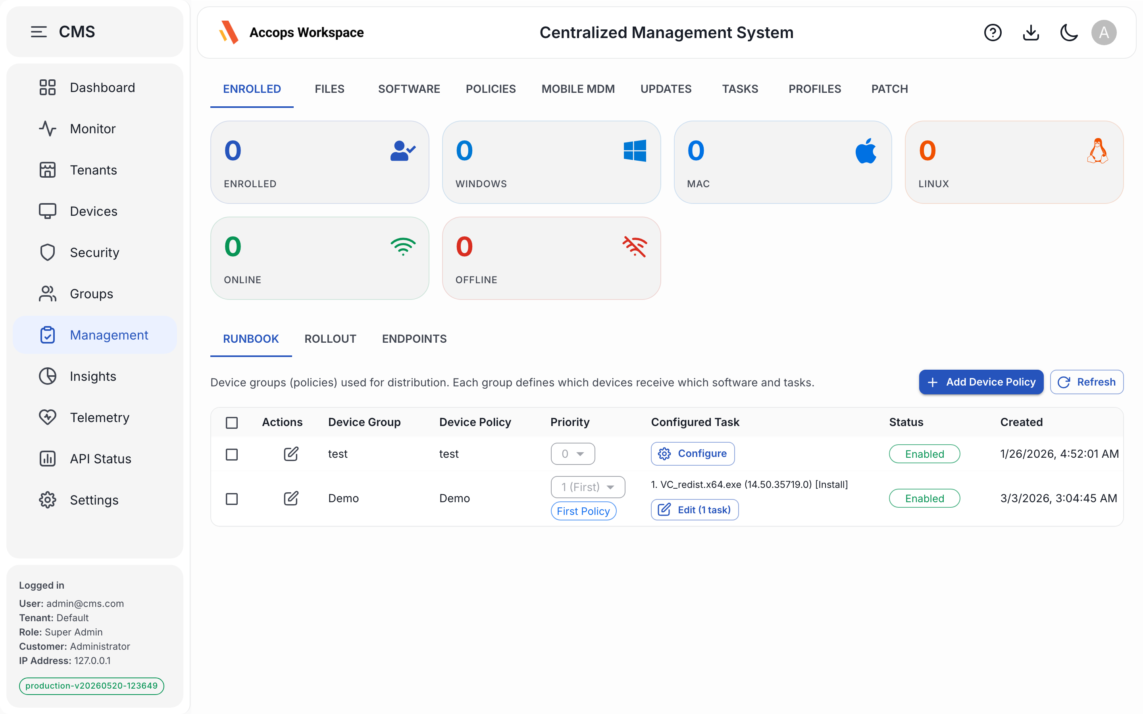Click the 3/3/2026, 3:04:45 AM date cell

[1058, 498]
